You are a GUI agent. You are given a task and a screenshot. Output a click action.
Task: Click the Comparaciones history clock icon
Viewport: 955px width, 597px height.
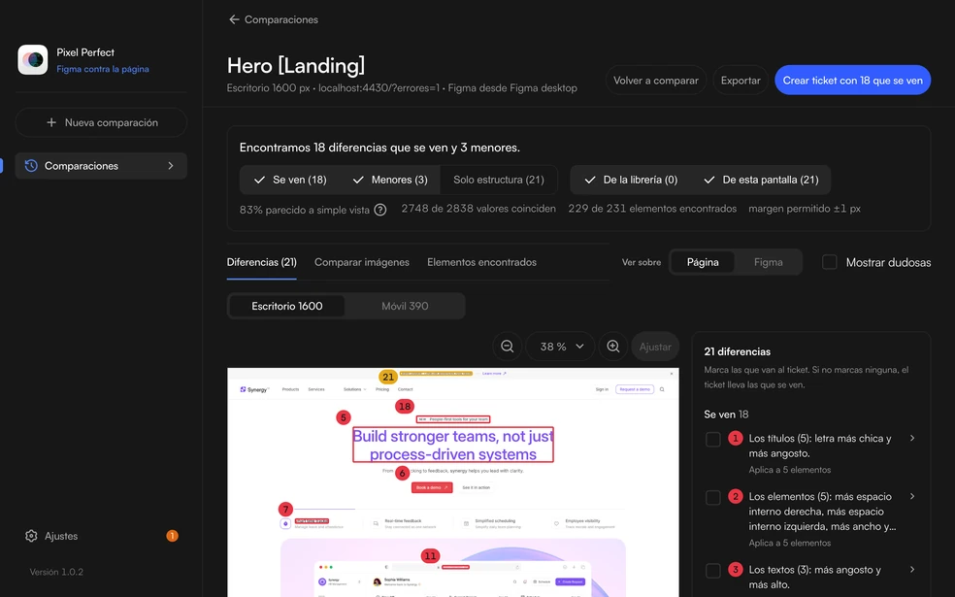point(31,166)
